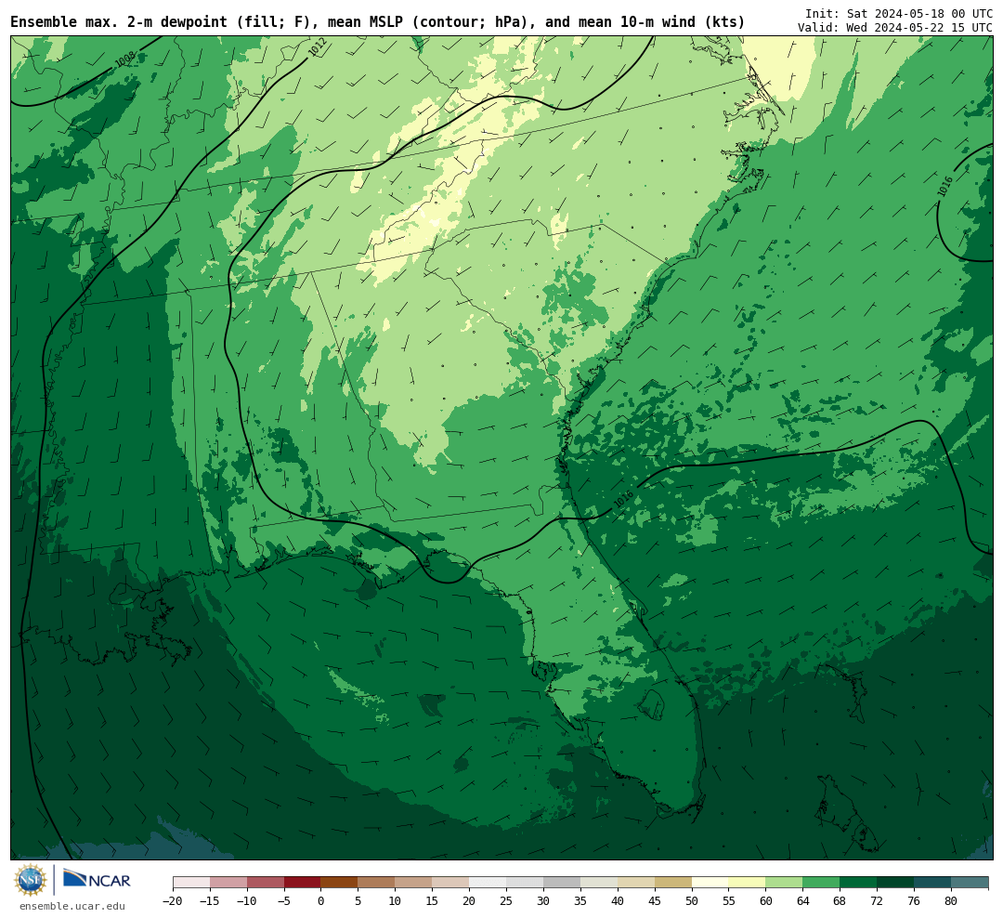Pick the 10 to 15 tan colorbar swatch

pos(414,883)
